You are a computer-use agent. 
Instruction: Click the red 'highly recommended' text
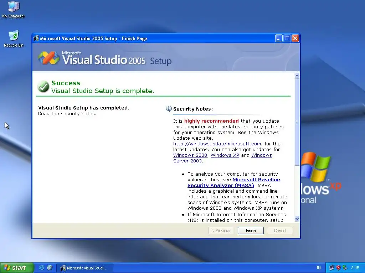211,121
